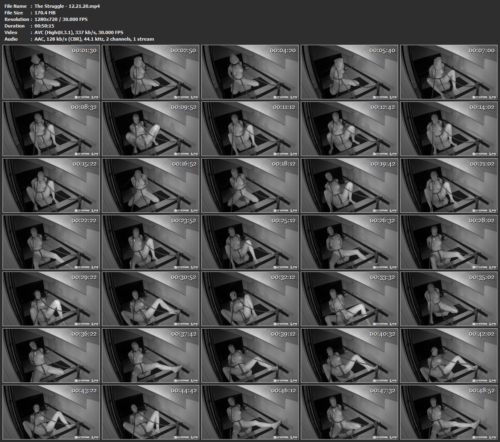Click the thumbnail at timestamp 00:01:30
This screenshot has height=442, width=500.
point(51,72)
